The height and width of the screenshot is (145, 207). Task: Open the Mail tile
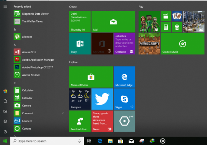click(113, 22)
